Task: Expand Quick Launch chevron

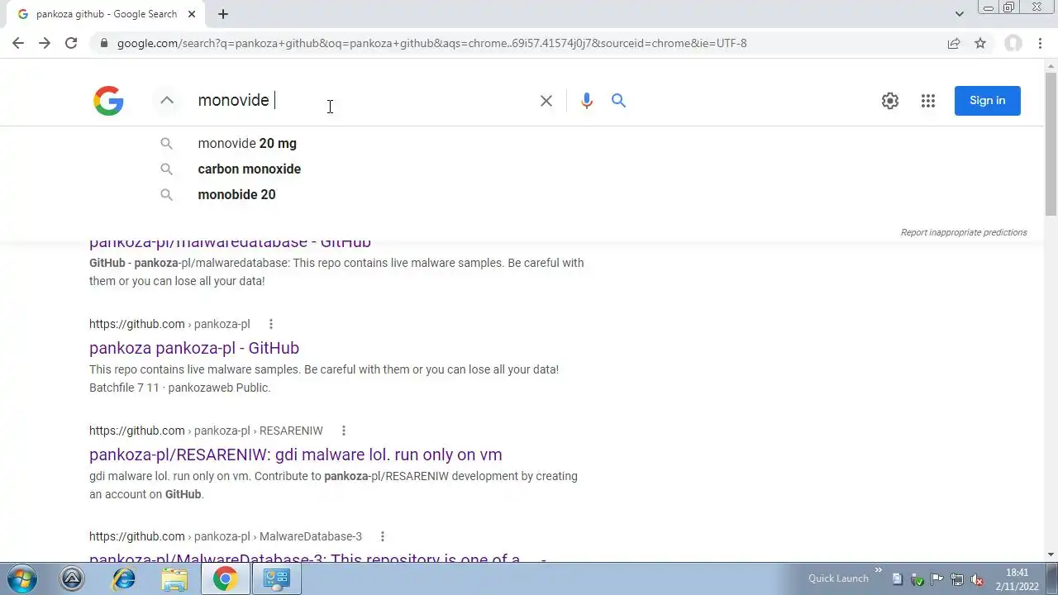Action: 878,570
